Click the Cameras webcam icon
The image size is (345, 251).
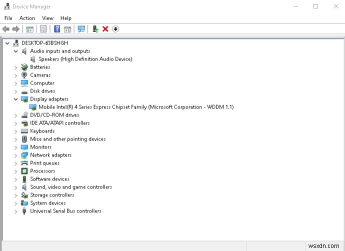pyautogui.click(x=24, y=75)
